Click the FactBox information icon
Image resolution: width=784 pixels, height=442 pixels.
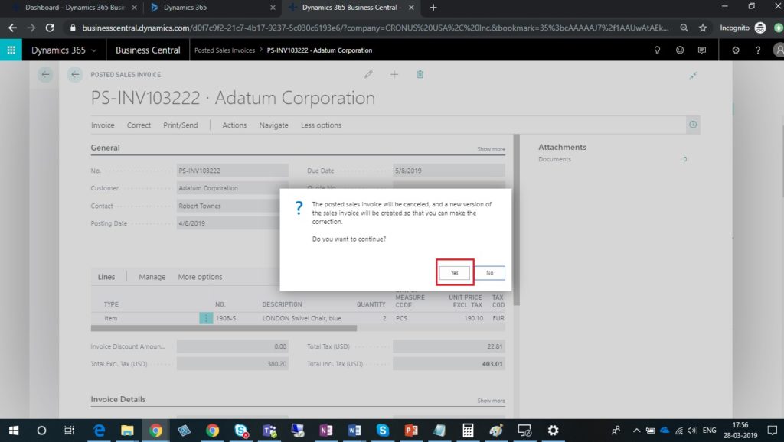tap(693, 125)
